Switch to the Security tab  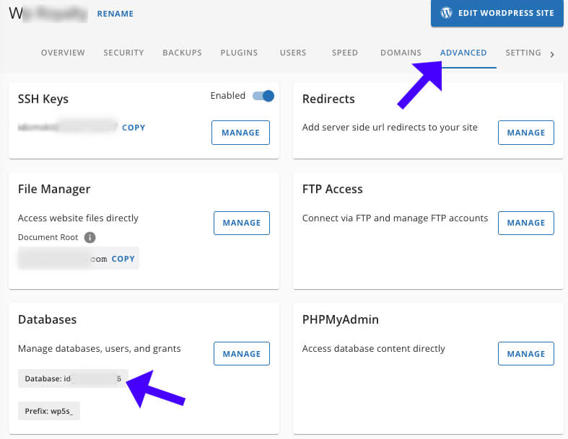click(x=123, y=53)
